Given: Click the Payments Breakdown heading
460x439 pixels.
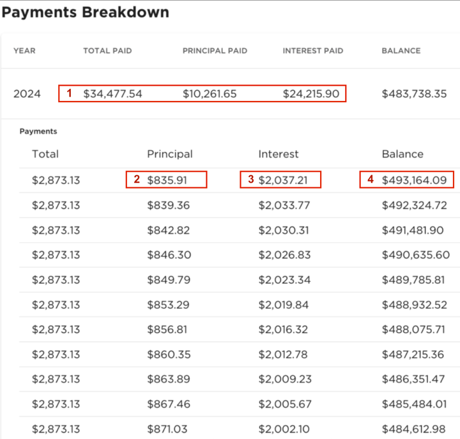Looking at the screenshot, I should click(86, 12).
